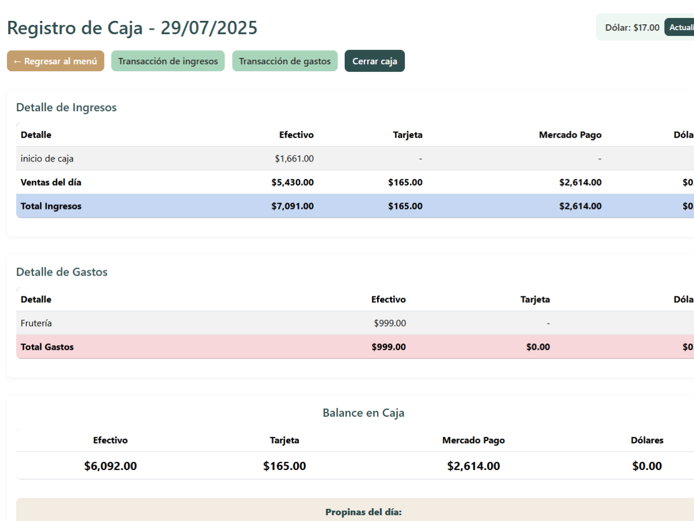Select the Registro de Caja page title
This screenshot has width=694, height=521.
(132, 28)
